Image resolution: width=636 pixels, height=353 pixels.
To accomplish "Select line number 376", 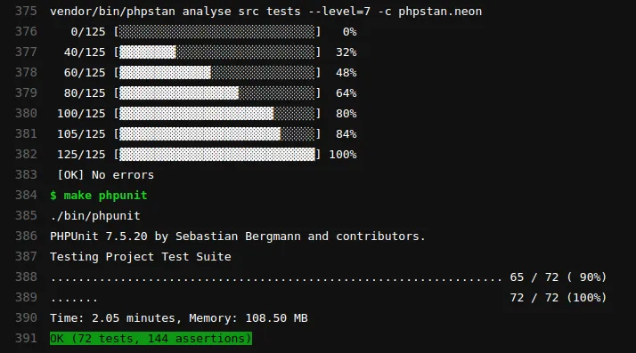I will (26, 31).
